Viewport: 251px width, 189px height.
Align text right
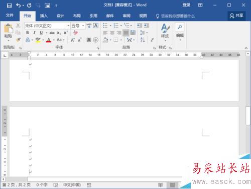pos(119,33)
